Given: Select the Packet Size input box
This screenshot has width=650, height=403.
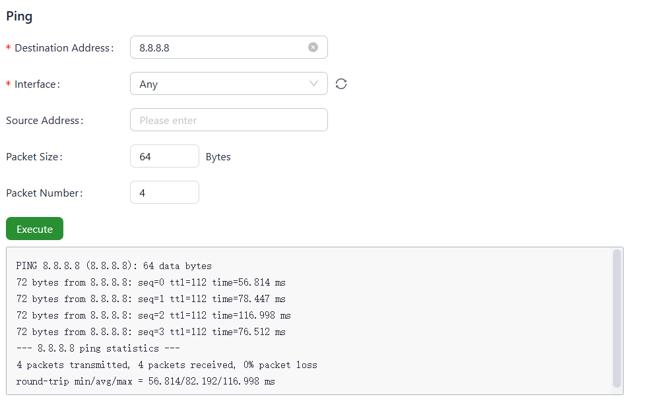Looking at the screenshot, I should coord(164,156).
